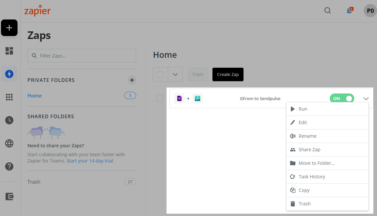Viewport: 377px width, 216px height.
Task: Expand the bulk selection dropdown arrow
Action: pos(175,74)
